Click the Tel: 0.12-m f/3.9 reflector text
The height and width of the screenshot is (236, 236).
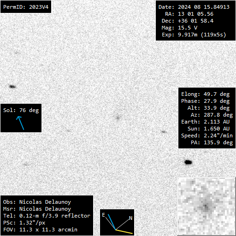(47, 216)
